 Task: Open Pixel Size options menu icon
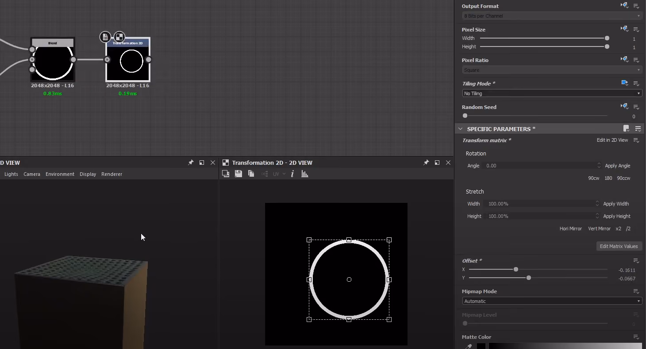[x=636, y=30]
